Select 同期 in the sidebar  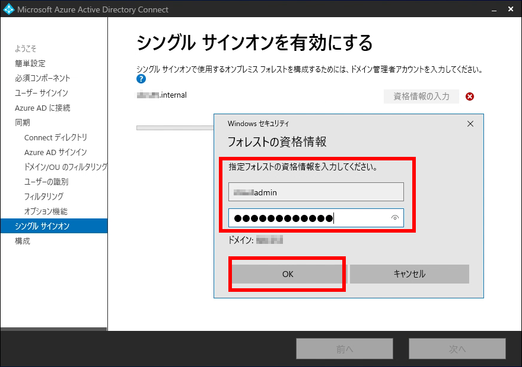coord(23,123)
